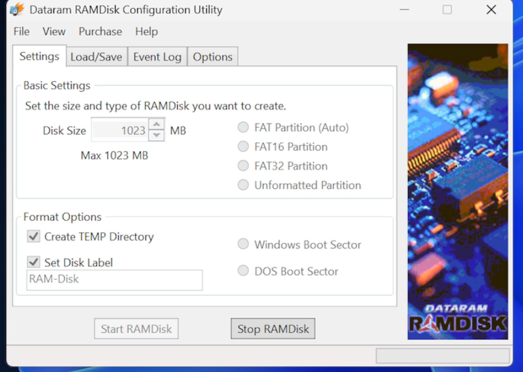Viewport: 523px width, 372px height.
Task: Switch to the Load/Save tab
Action: click(96, 57)
